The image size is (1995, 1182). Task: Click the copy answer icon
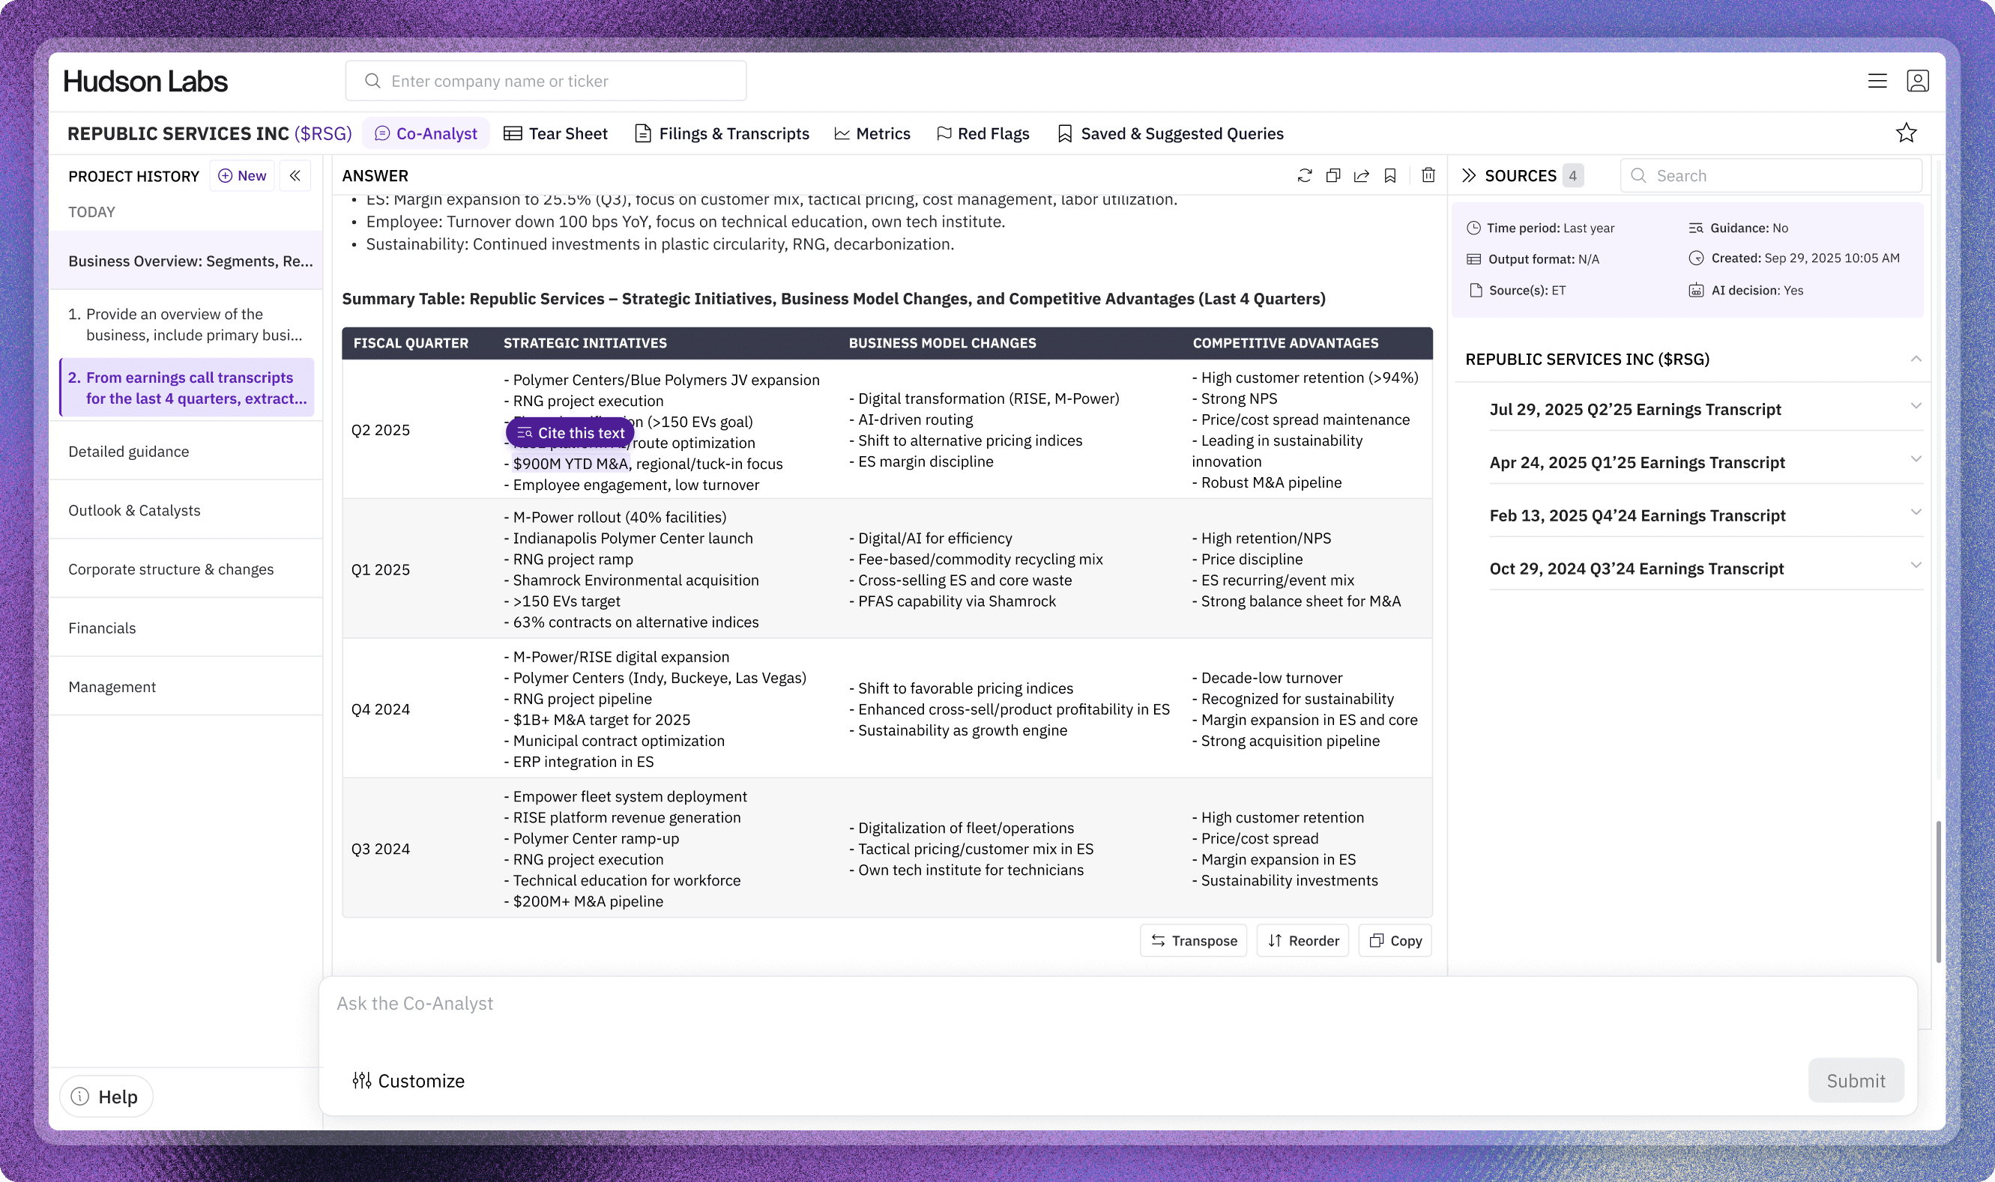tap(1333, 175)
